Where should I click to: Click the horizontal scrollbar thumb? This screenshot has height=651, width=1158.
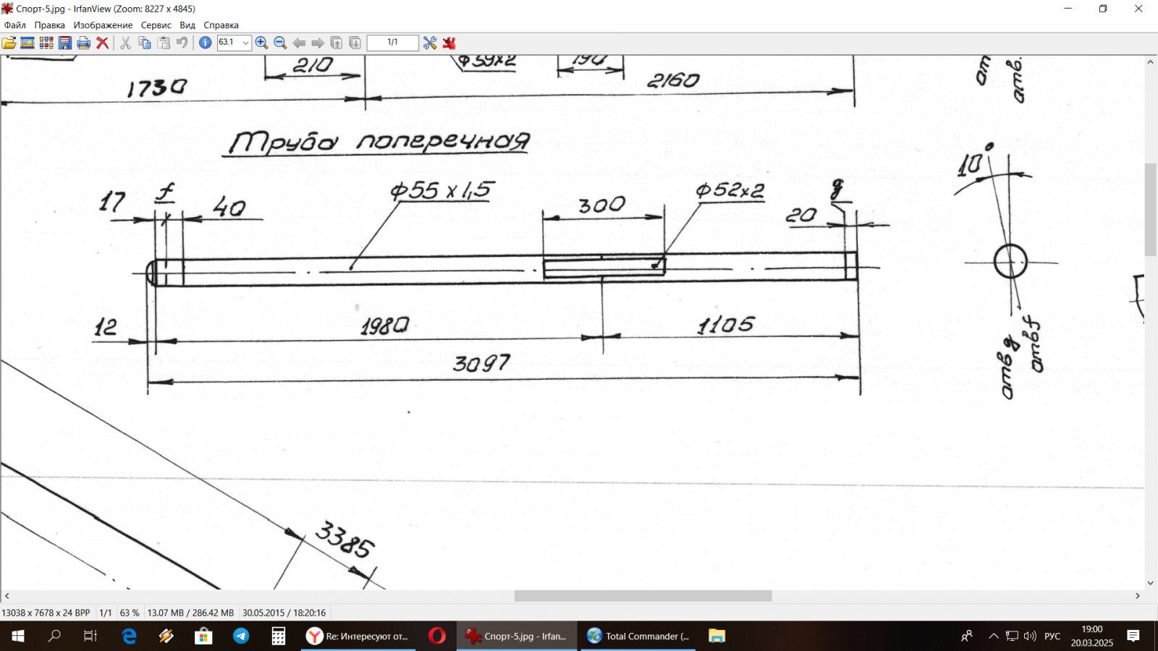click(x=643, y=596)
